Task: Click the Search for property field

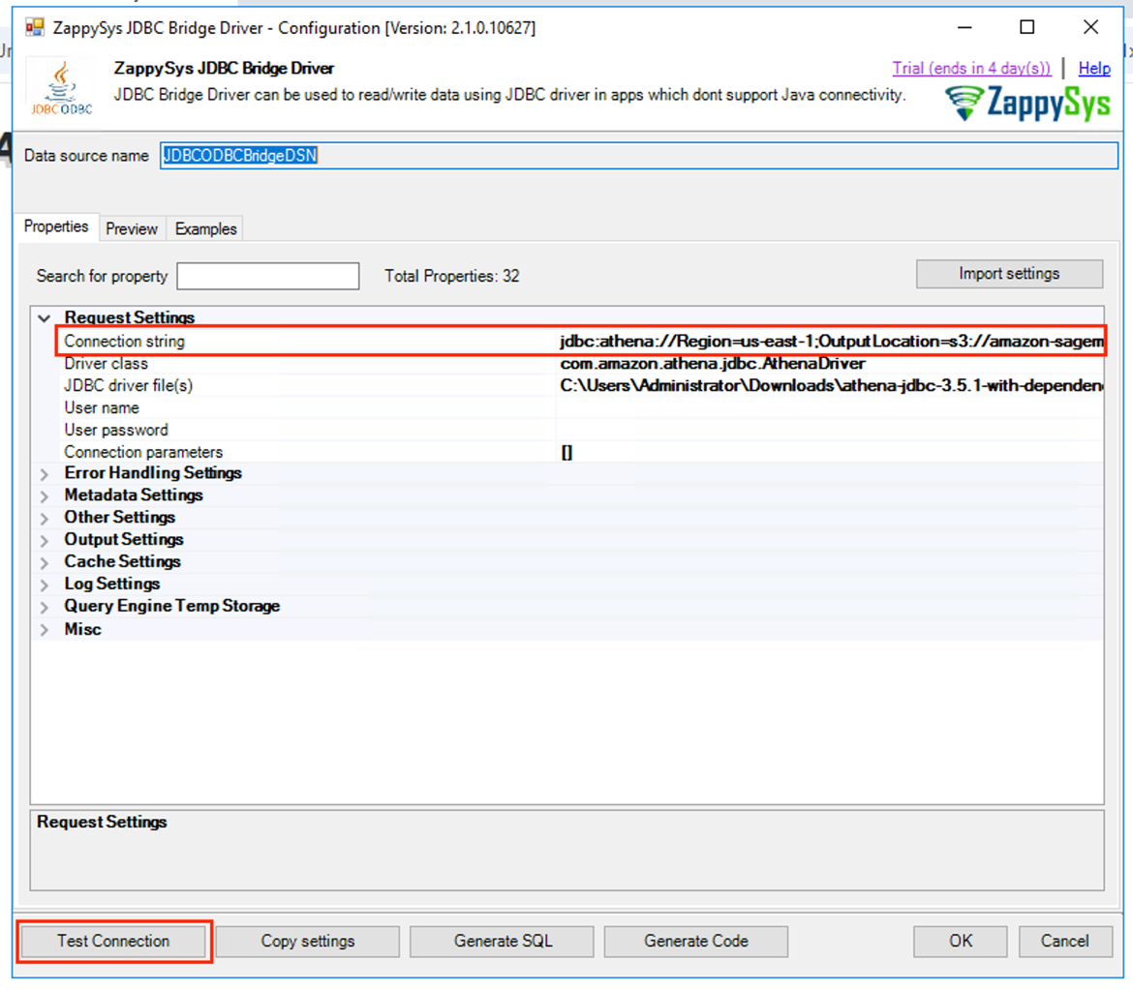Action: [x=267, y=276]
